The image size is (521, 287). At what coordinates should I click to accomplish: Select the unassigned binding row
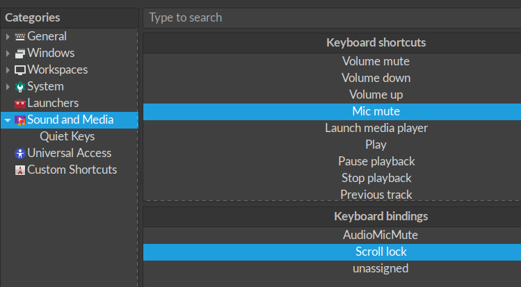click(x=332, y=268)
